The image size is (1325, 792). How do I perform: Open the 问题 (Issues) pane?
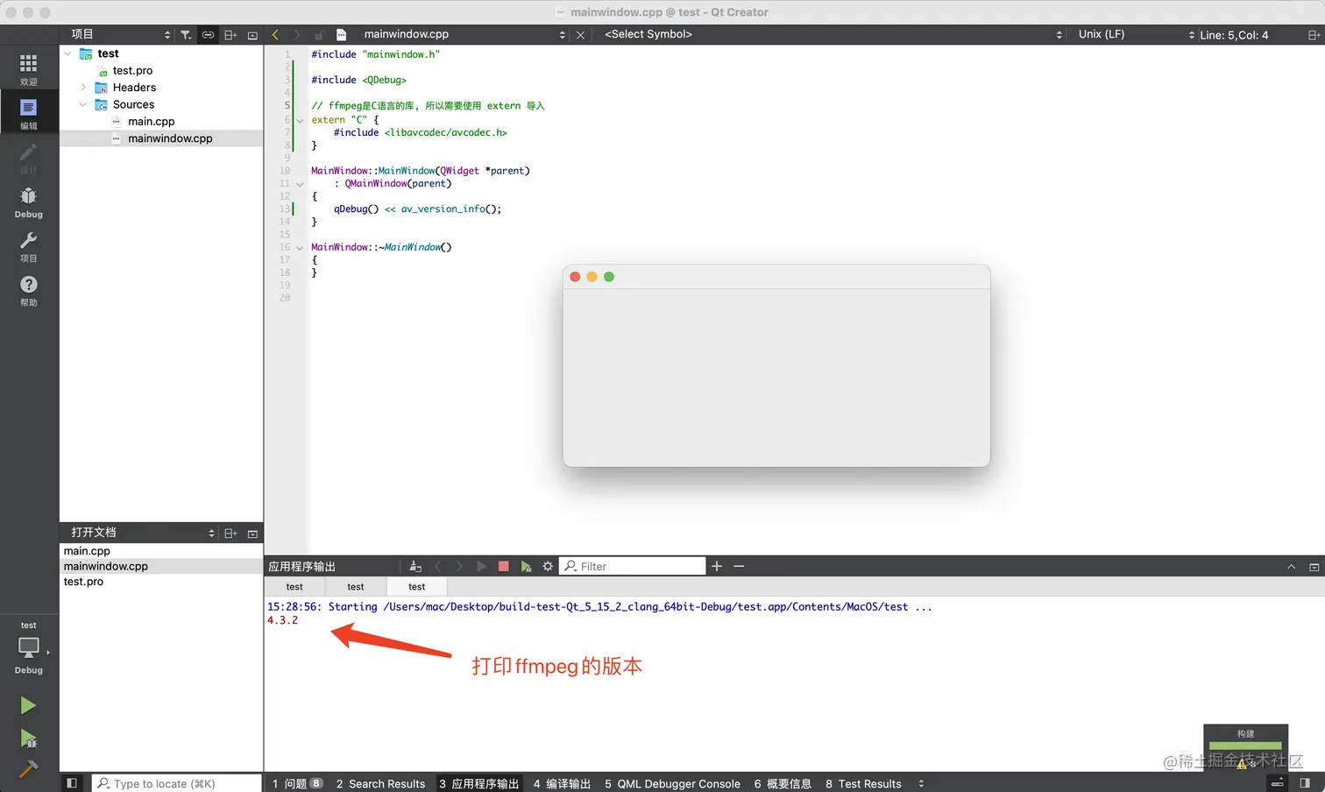click(297, 784)
